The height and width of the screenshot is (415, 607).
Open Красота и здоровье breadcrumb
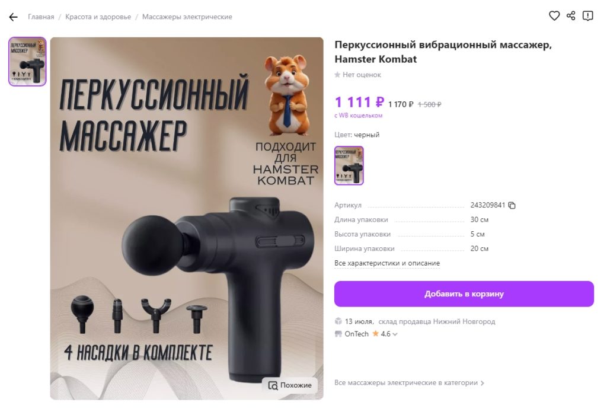(x=98, y=17)
